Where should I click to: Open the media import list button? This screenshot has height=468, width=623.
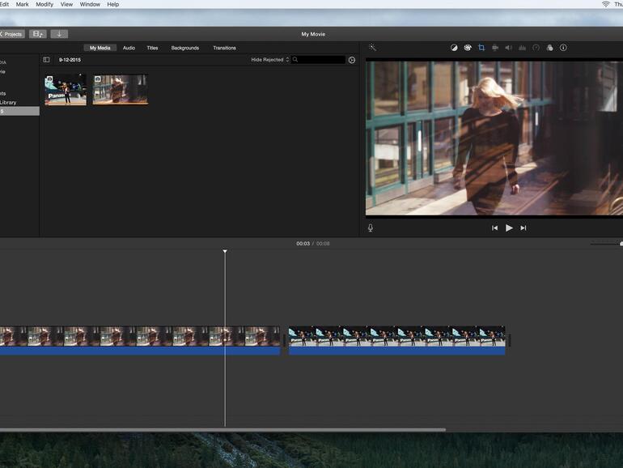(37, 34)
